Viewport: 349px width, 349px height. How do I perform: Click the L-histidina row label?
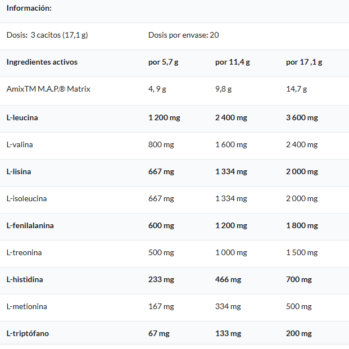pyautogui.click(x=25, y=279)
